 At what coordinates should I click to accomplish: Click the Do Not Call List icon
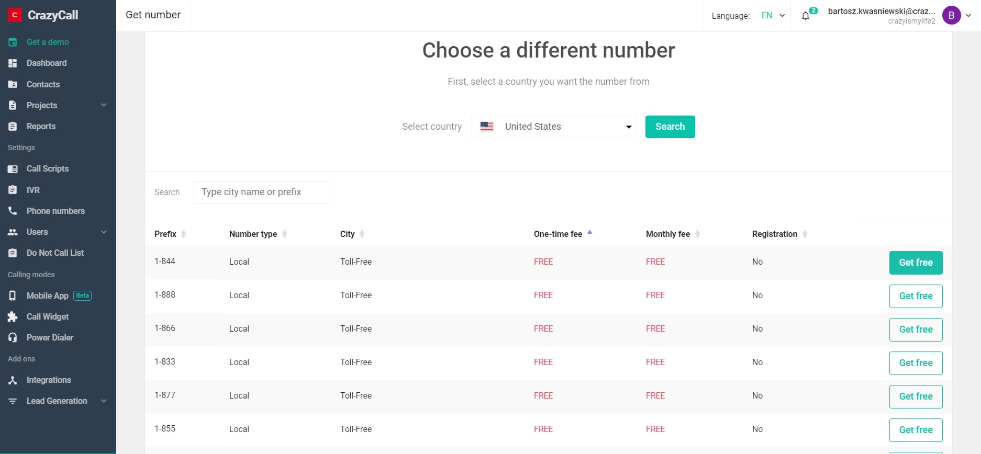pyautogui.click(x=13, y=253)
